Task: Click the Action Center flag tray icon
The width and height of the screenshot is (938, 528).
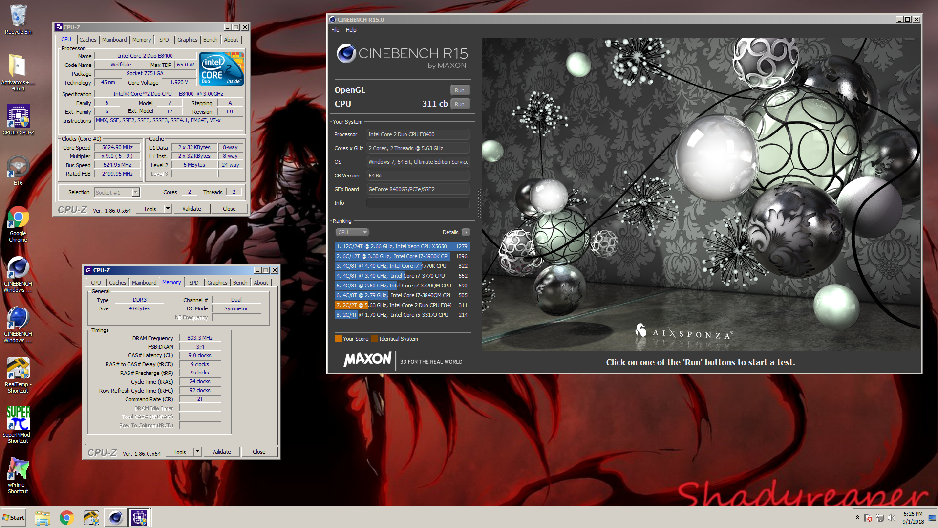Action: [868, 518]
